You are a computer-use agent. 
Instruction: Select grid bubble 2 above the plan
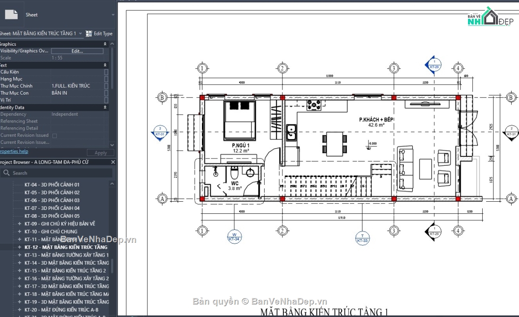tap(282, 68)
